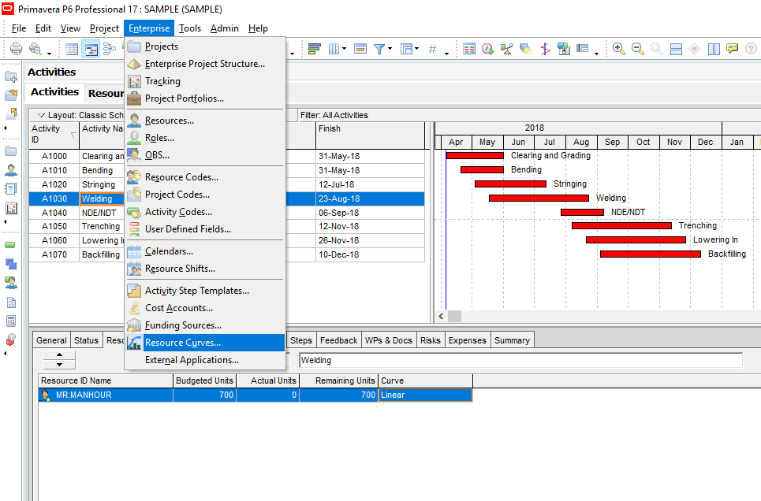Screen dimensions: 761x501
Task: Open the Risks details tab
Action: pyautogui.click(x=430, y=340)
